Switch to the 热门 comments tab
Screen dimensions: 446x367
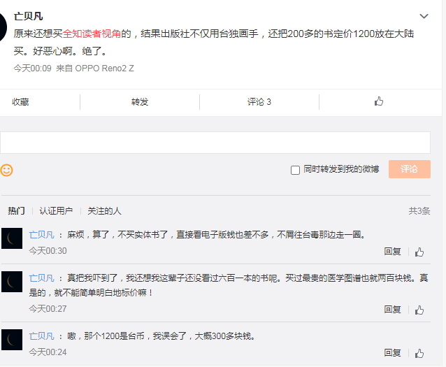coord(16,211)
